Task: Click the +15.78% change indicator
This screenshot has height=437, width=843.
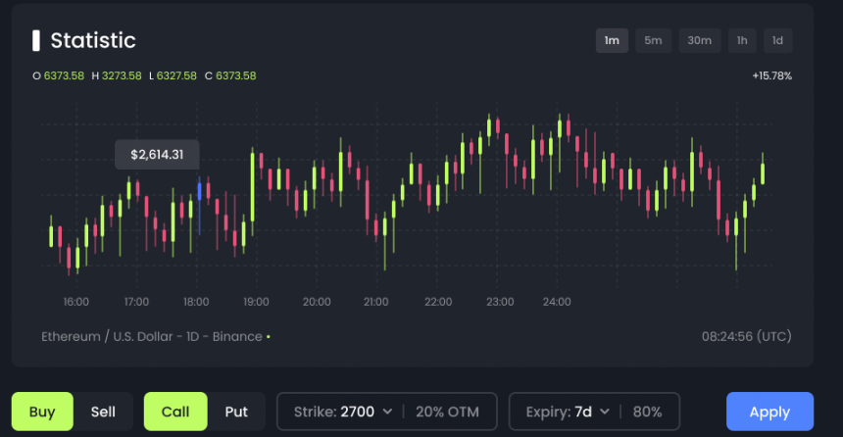Action: point(771,75)
